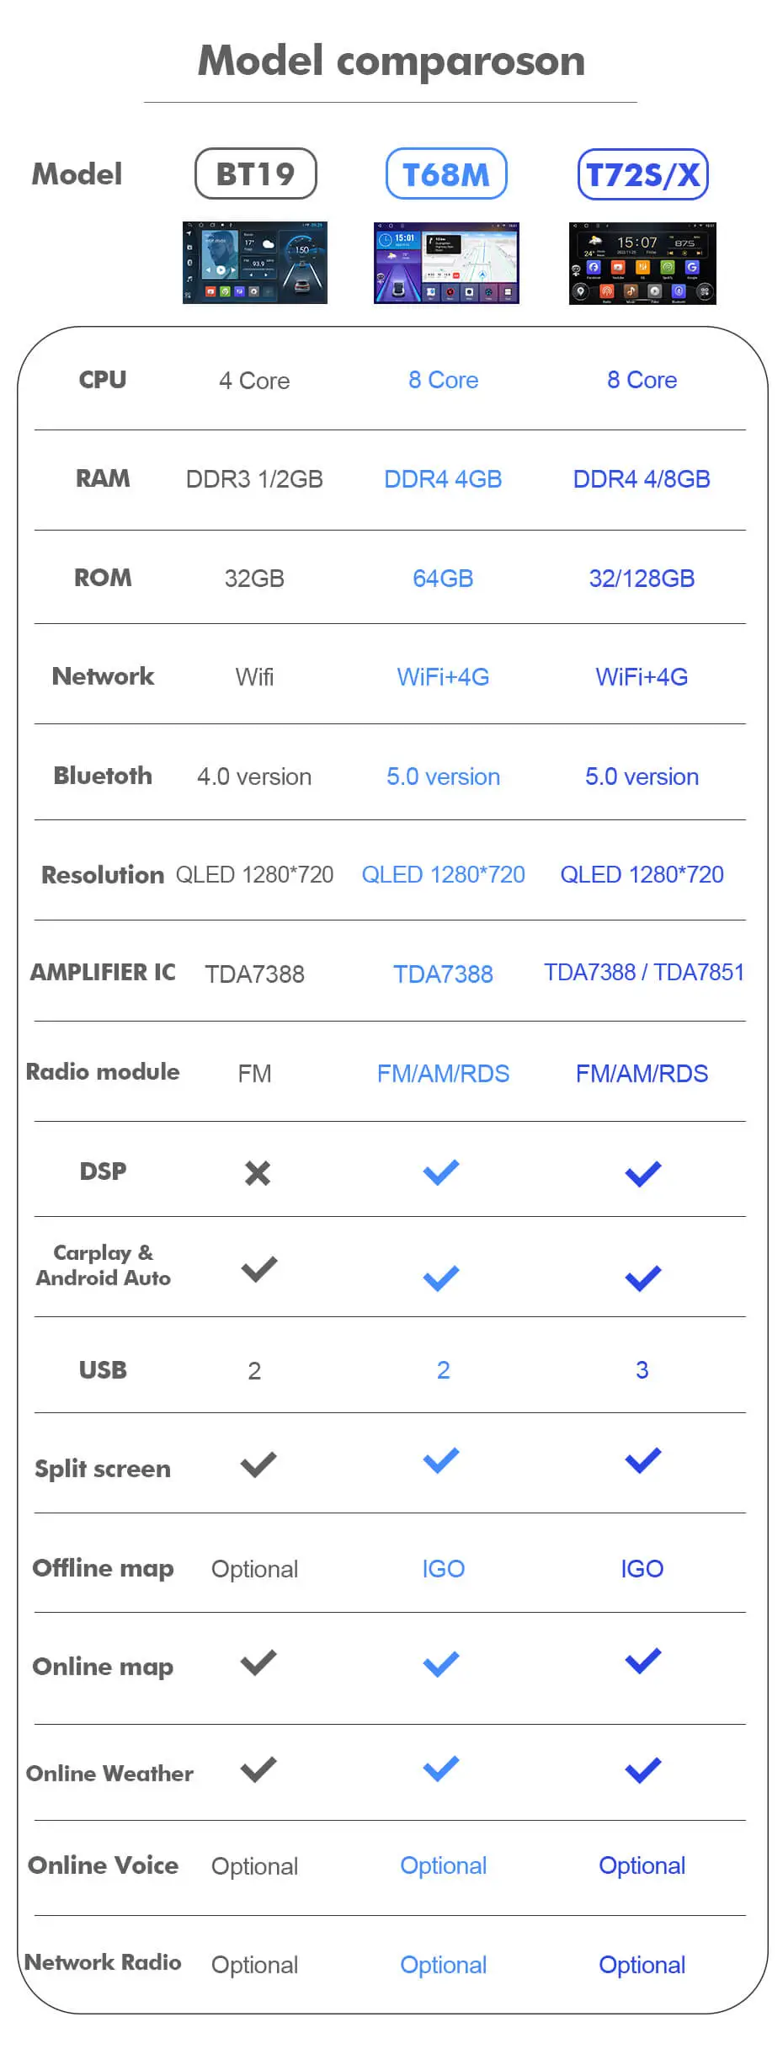This screenshot has width=783, height=2065.
Task: Click the DDR4 4/8GB RAM entry
Action: (642, 479)
